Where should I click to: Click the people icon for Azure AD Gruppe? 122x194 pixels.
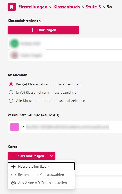(14, 183)
